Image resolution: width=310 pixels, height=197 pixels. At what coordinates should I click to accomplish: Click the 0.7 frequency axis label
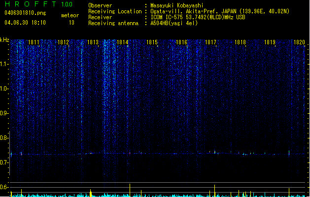point(4,163)
